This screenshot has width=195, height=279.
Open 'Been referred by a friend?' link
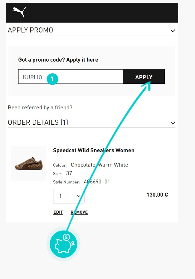pos(40,107)
